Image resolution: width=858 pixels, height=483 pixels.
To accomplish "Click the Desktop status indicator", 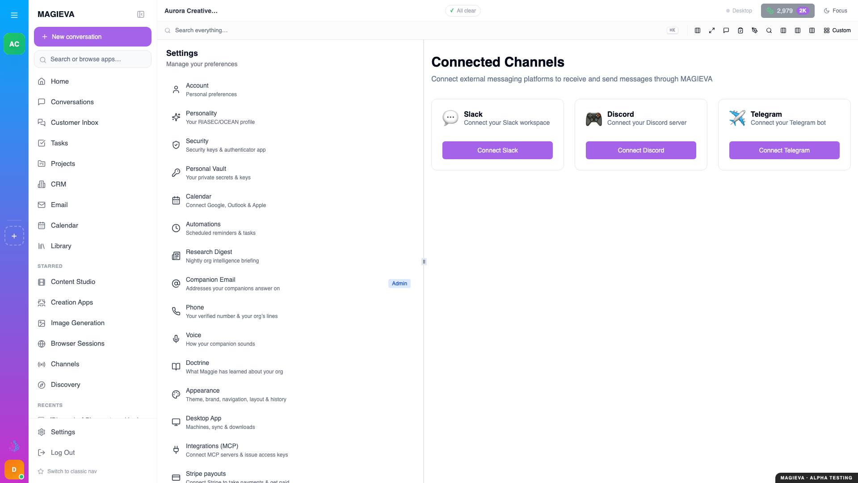I will coord(739,11).
